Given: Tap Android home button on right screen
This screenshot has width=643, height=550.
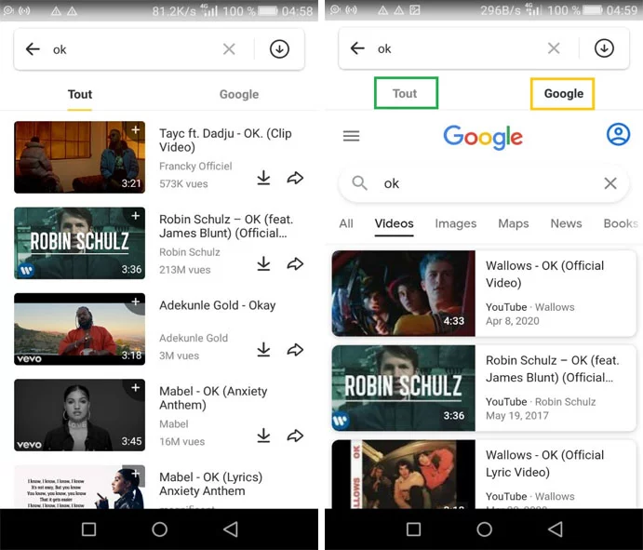Looking at the screenshot, I should [x=484, y=530].
